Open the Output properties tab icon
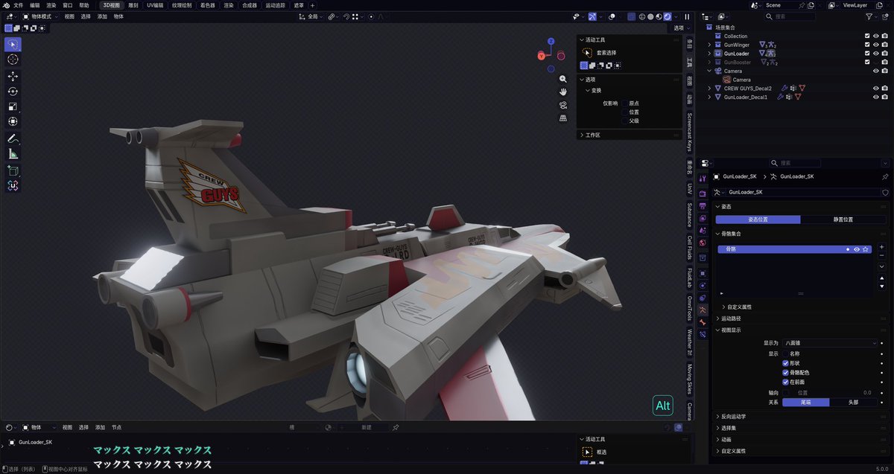This screenshot has width=894, height=474. coord(702,206)
